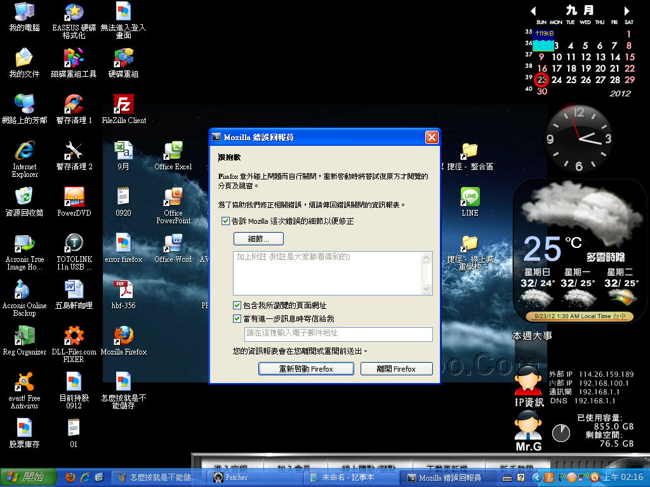Open the 9月 spreadsheet file
650x487 pixels.
(x=123, y=156)
